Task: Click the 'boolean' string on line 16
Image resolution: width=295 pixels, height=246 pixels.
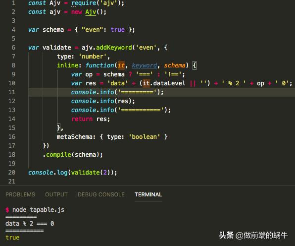Action: pyautogui.click(x=145, y=137)
